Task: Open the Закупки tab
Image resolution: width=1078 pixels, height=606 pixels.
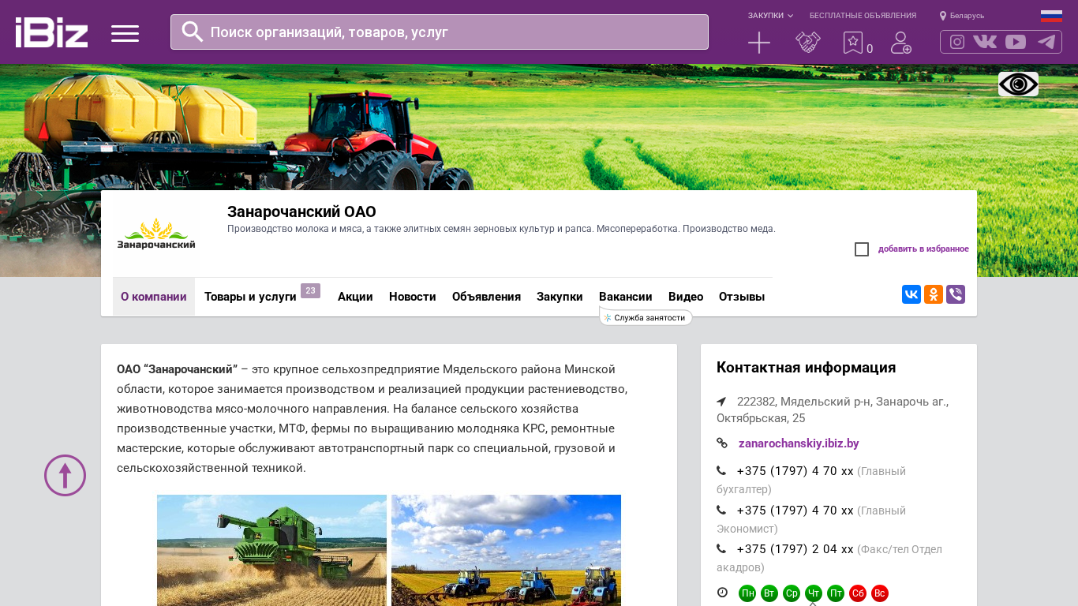Action: [560, 297]
